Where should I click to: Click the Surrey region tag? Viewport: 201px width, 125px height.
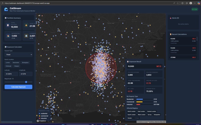point(150,114)
